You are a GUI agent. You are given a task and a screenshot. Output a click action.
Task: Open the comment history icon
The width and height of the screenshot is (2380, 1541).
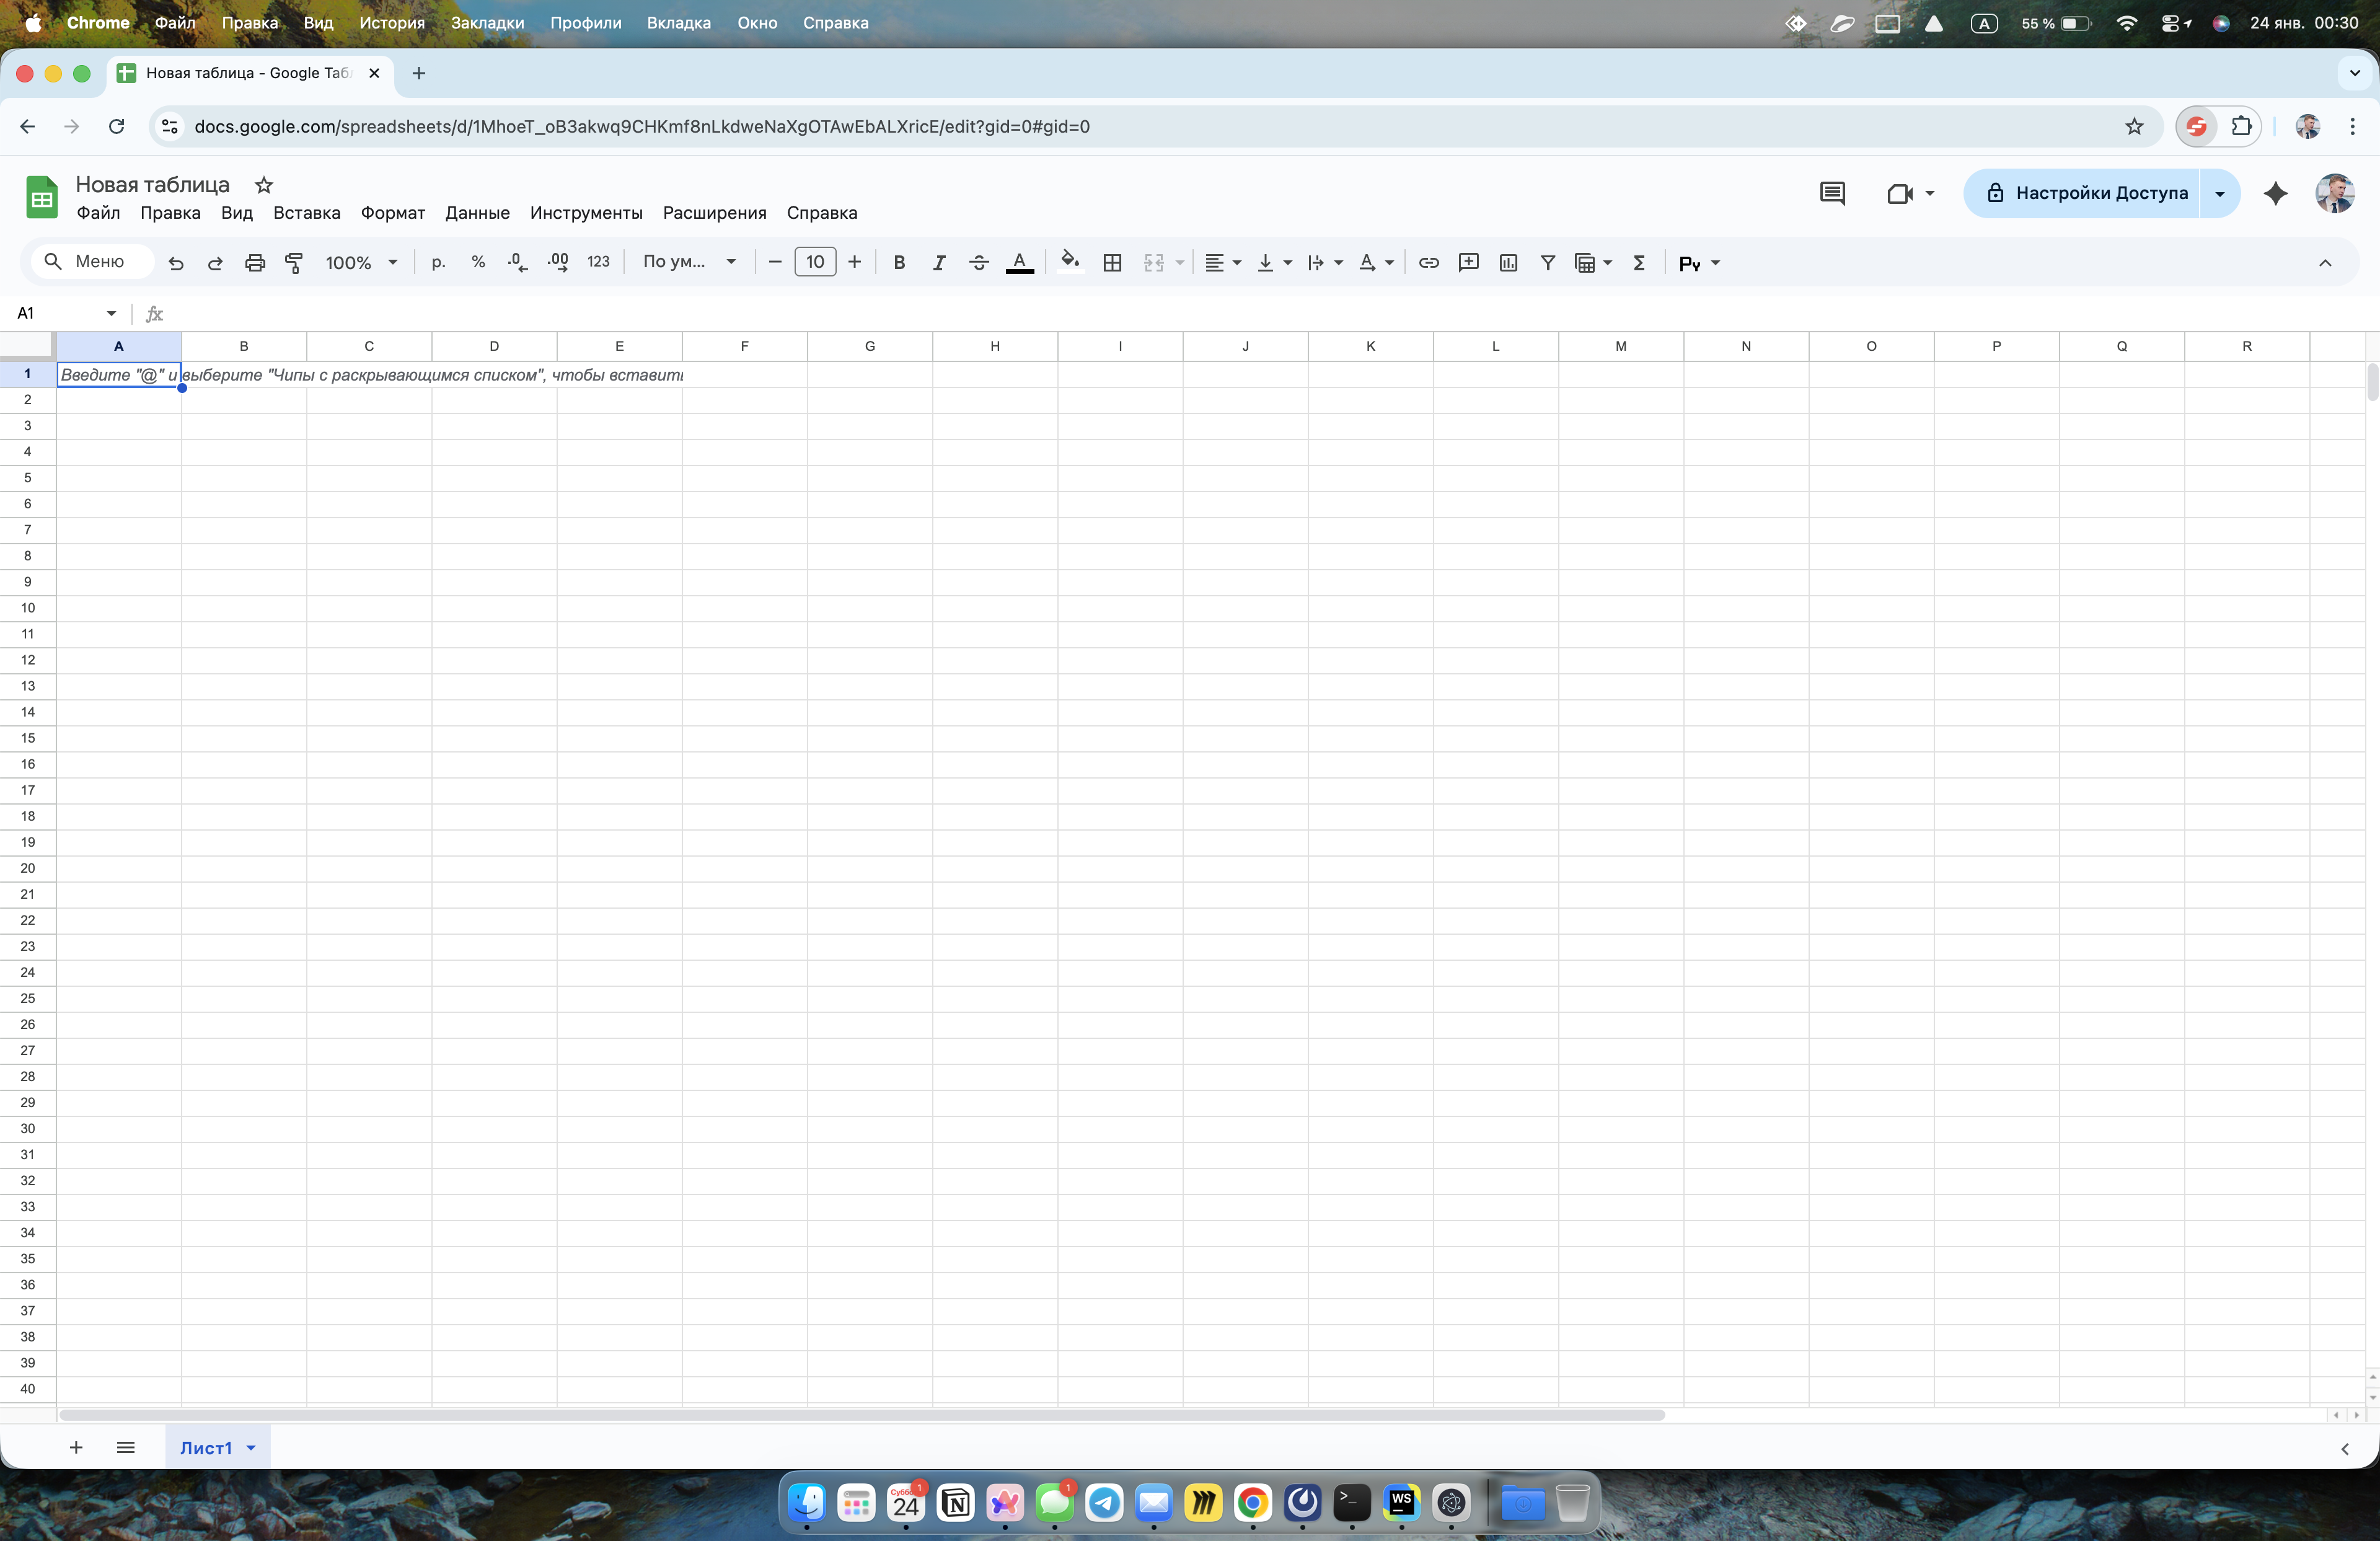(x=1832, y=194)
